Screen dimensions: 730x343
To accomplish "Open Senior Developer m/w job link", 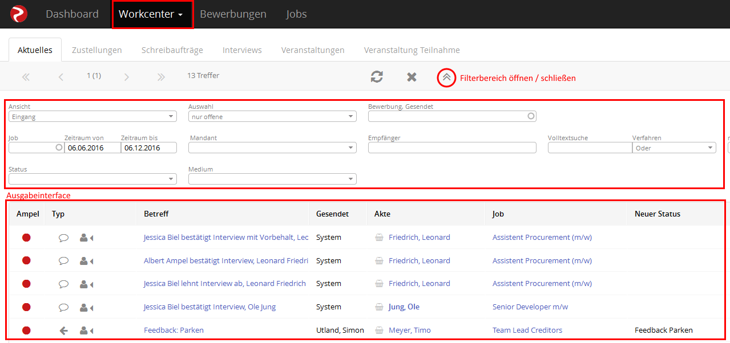I will coord(530,307).
